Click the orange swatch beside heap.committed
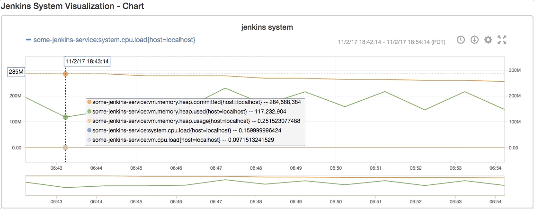The image size is (534, 209). pos(89,102)
